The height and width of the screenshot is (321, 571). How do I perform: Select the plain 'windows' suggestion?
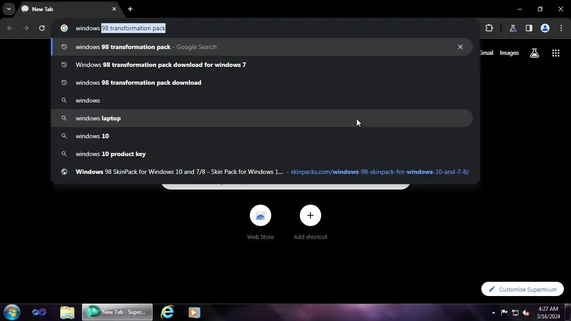261,100
